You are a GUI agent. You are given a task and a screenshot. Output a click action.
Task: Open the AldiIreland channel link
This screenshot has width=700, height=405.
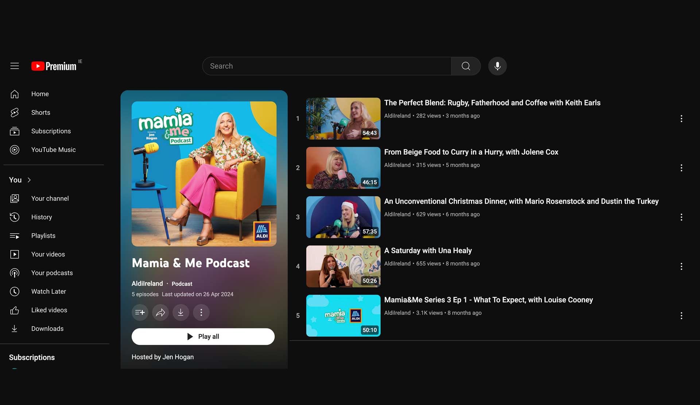[x=147, y=283]
